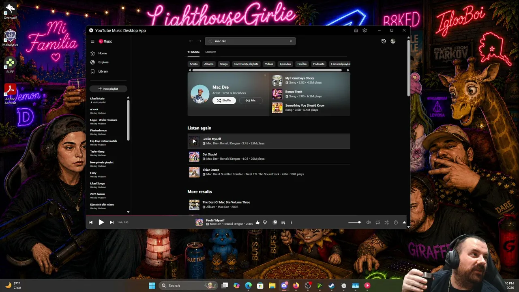Shuffle Mac Dre's songs
This screenshot has height=292, width=519.
click(x=224, y=101)
